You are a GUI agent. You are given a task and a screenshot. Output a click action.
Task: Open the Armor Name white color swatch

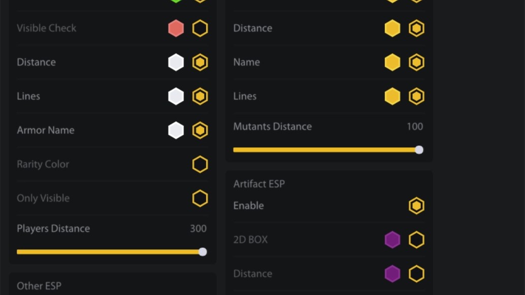click(176, 130)
